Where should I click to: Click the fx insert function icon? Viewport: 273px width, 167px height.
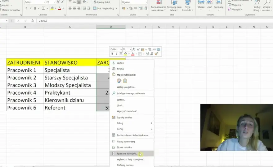coord(32,21)
